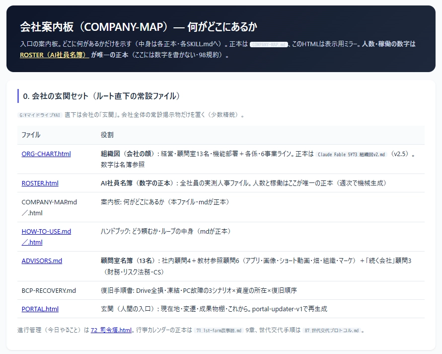Open the ROSTER(AI社員名簿) link in header
The image size is (442, 354).
coord(55,55)
